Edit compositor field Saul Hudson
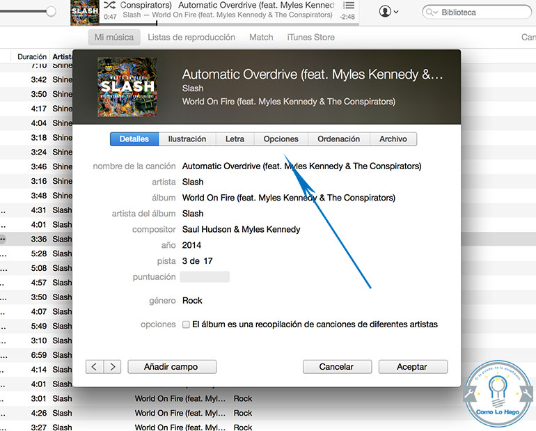 click(241, 229)
